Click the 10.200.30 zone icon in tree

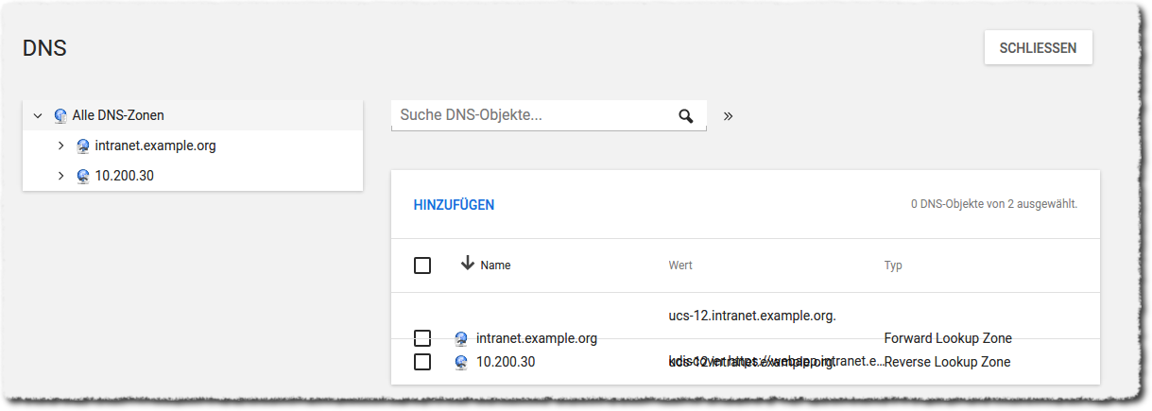click(83, 177)
